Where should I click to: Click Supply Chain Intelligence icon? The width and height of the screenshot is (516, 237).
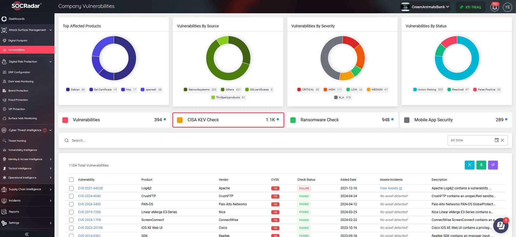(4, 189)
